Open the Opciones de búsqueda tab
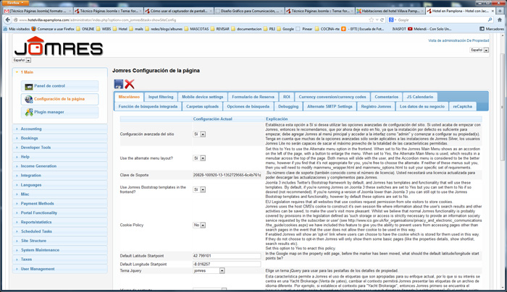This screenshot has width=507, height=292. (x=248, y=106)
